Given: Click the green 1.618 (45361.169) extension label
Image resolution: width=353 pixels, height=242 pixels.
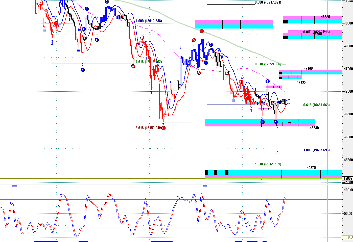Looking at the screenshot, I should pyautogui.click(x=268, y=164).
